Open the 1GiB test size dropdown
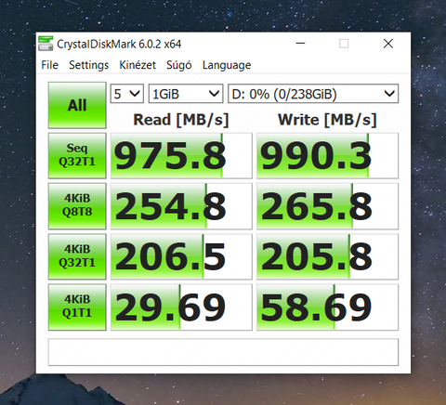Image resolution: width=446 pixels, height=405 pixels. (x=186, y=94)
